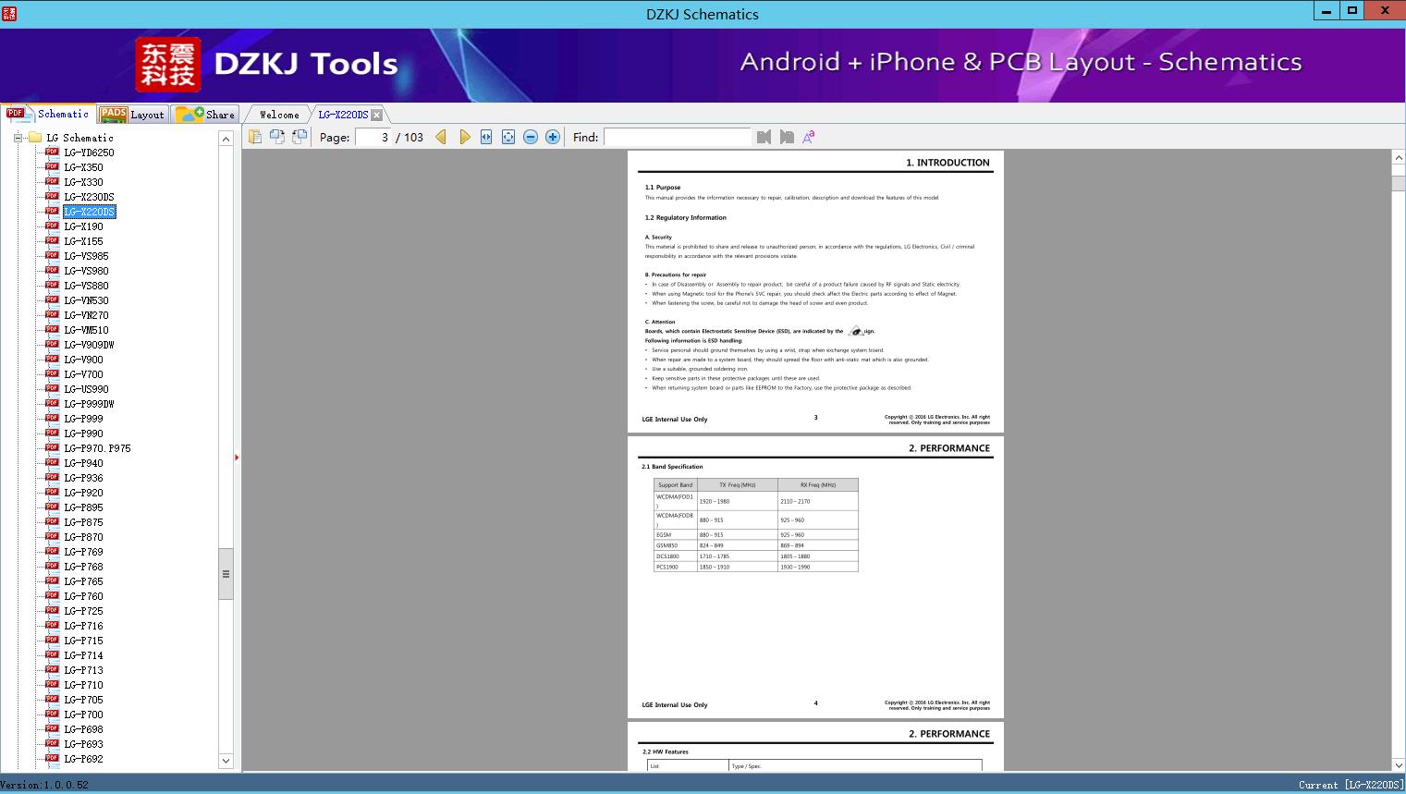This screenshot has width=1406, height=794.
Task: Open LG-P700 schematic
Action: [83, 715]
